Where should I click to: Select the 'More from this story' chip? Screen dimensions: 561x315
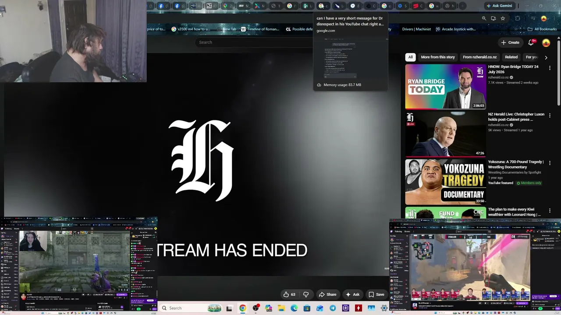point(438,57)
